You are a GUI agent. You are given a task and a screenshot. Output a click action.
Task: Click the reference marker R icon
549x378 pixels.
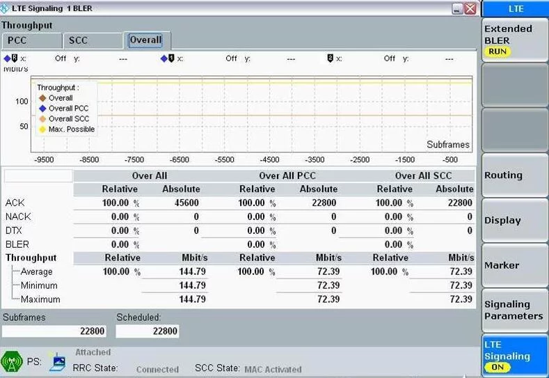pos(15,58)
